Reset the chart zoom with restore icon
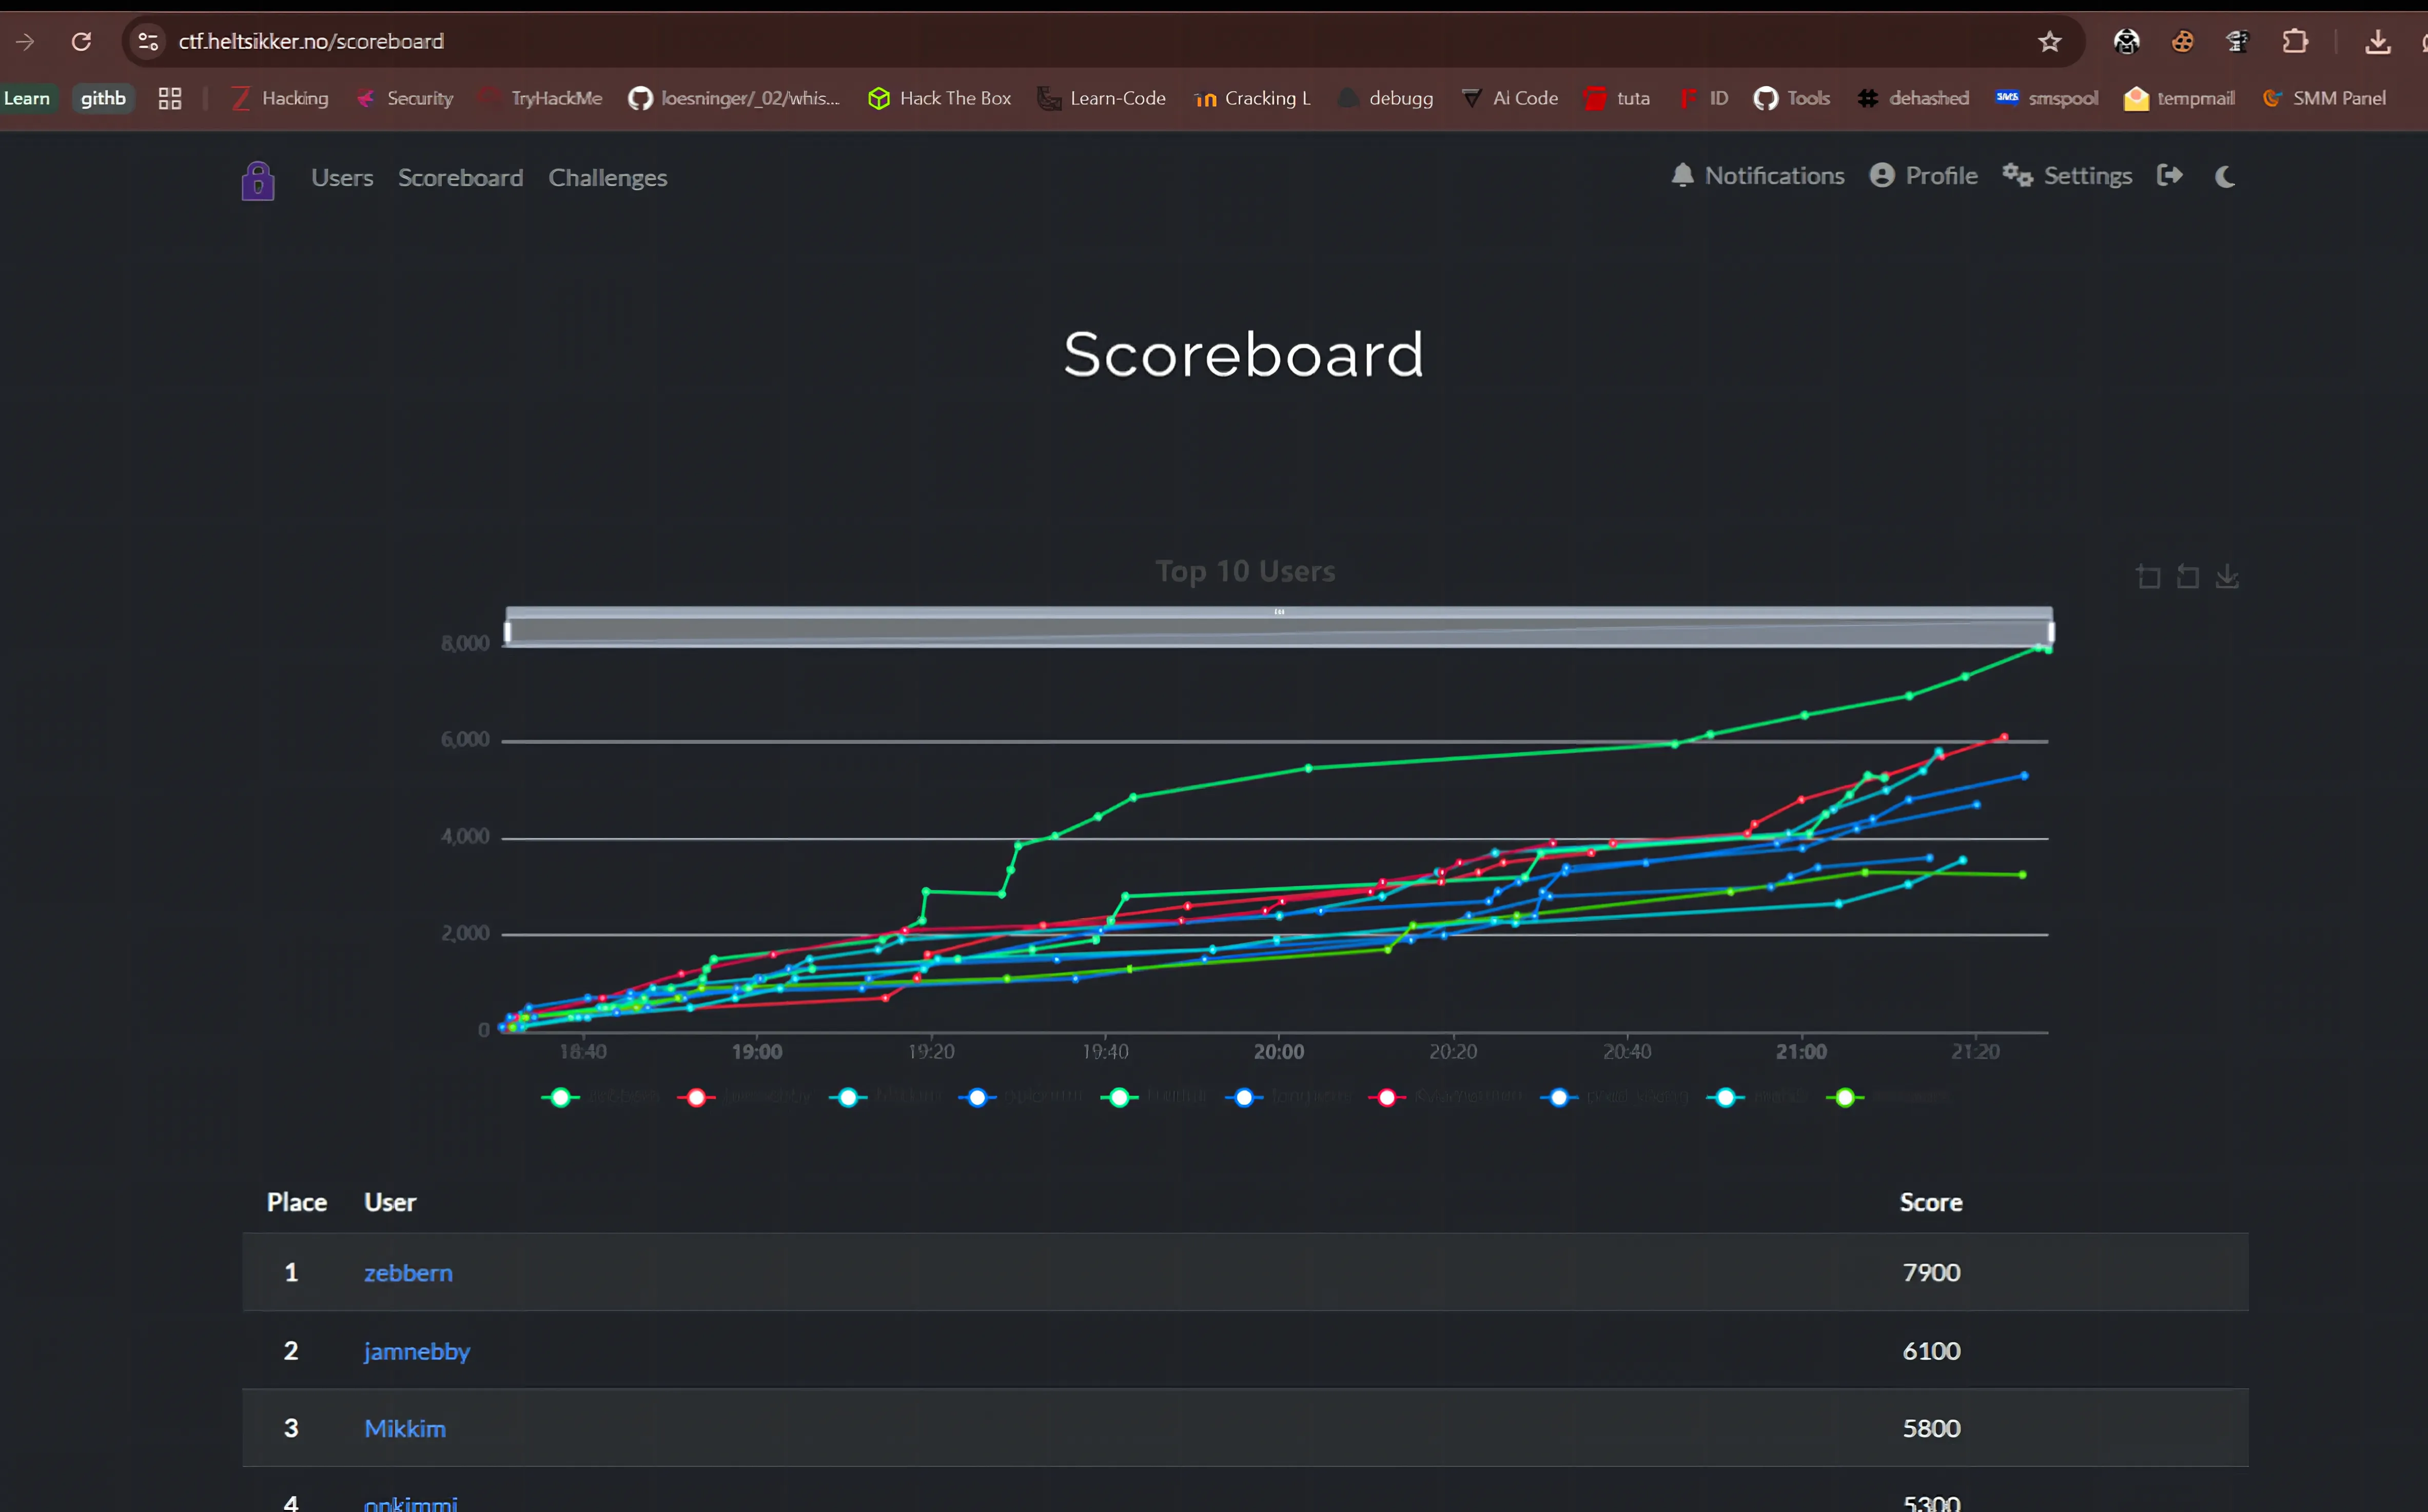 [x=2187, y=577]
